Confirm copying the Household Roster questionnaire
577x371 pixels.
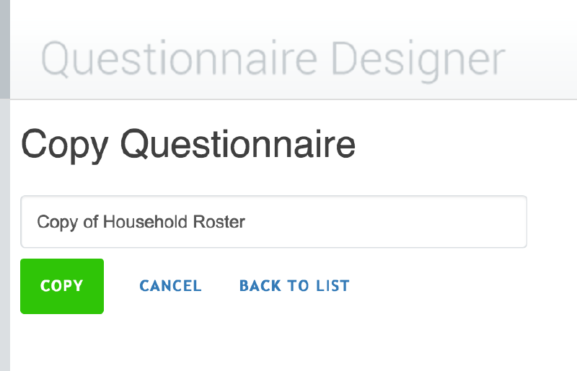tap(62, 286)
